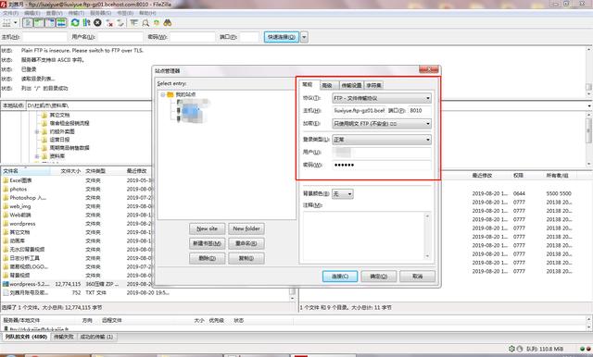Click the 取消 cancel button in Site Manager
Image resolution: width=593 pixels, height=357 pixels.
tap(417, 277)
